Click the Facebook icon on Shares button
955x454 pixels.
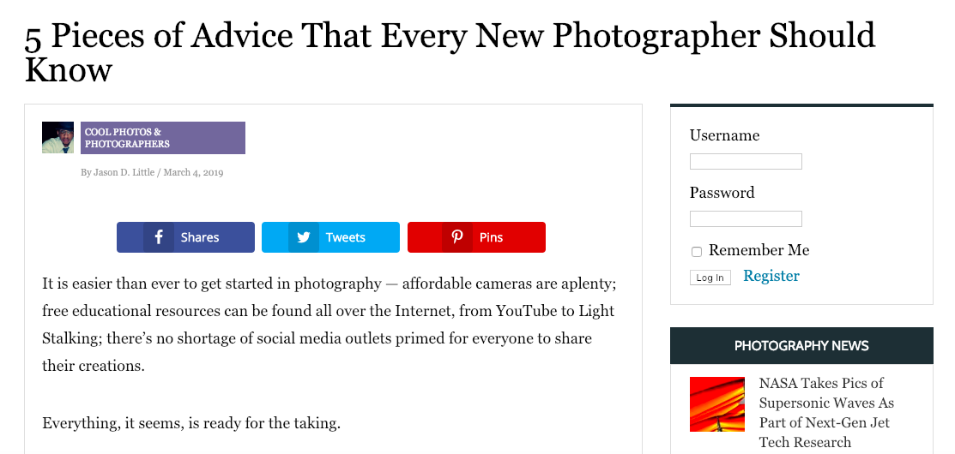pyautogui.click(x=159, y=237)
